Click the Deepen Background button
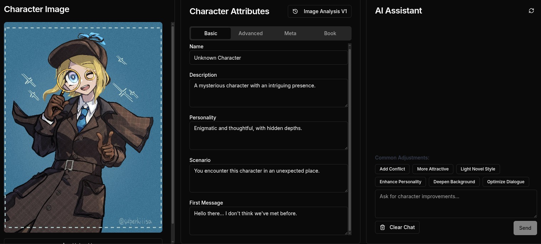541x244 pixels. (x=454, y=182)
